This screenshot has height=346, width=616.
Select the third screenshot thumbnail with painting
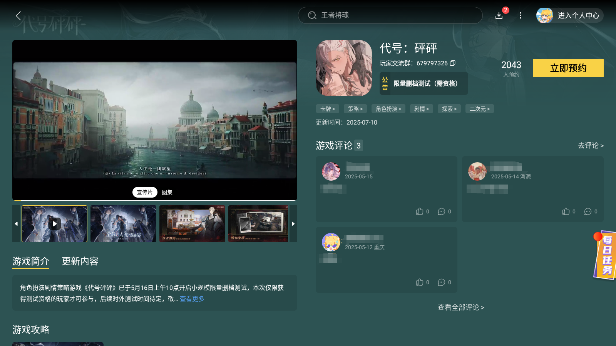(192, 224)
